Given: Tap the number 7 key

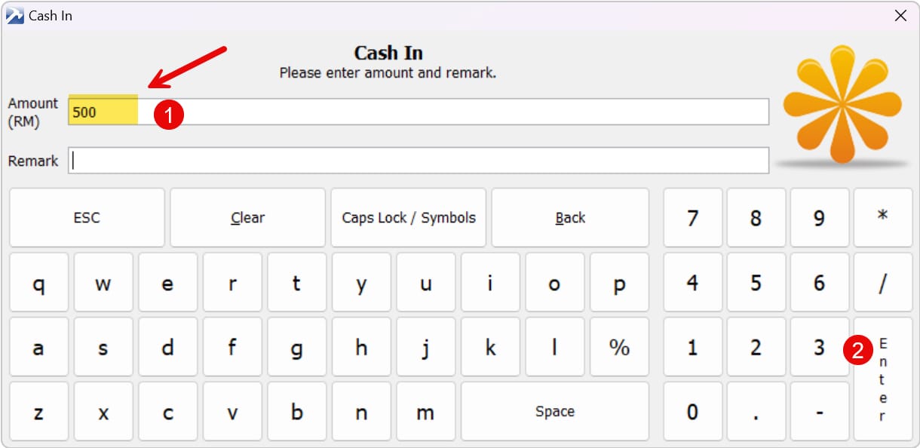Looking at the screenshot, I should click(x=692, y=218).
